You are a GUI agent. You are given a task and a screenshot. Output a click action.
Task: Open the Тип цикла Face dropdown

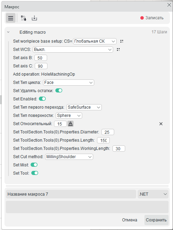coord(68,83)
